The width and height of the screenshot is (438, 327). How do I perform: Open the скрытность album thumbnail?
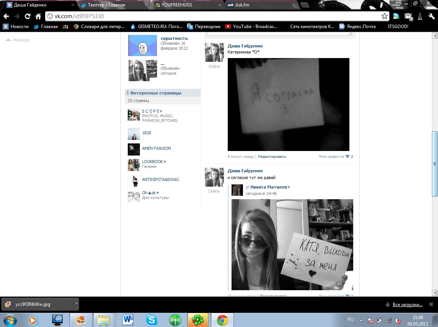pos(143,46)
